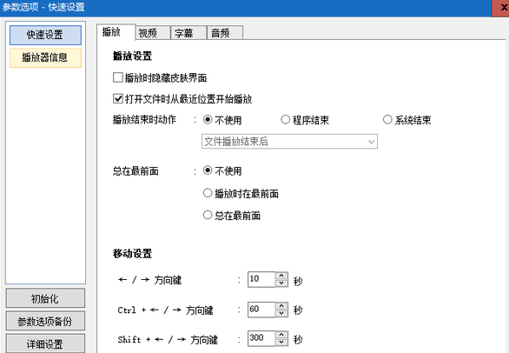Click the 参数选项备份 button
The width and height of the screenshot is (509, 353).
click(45, 321)
